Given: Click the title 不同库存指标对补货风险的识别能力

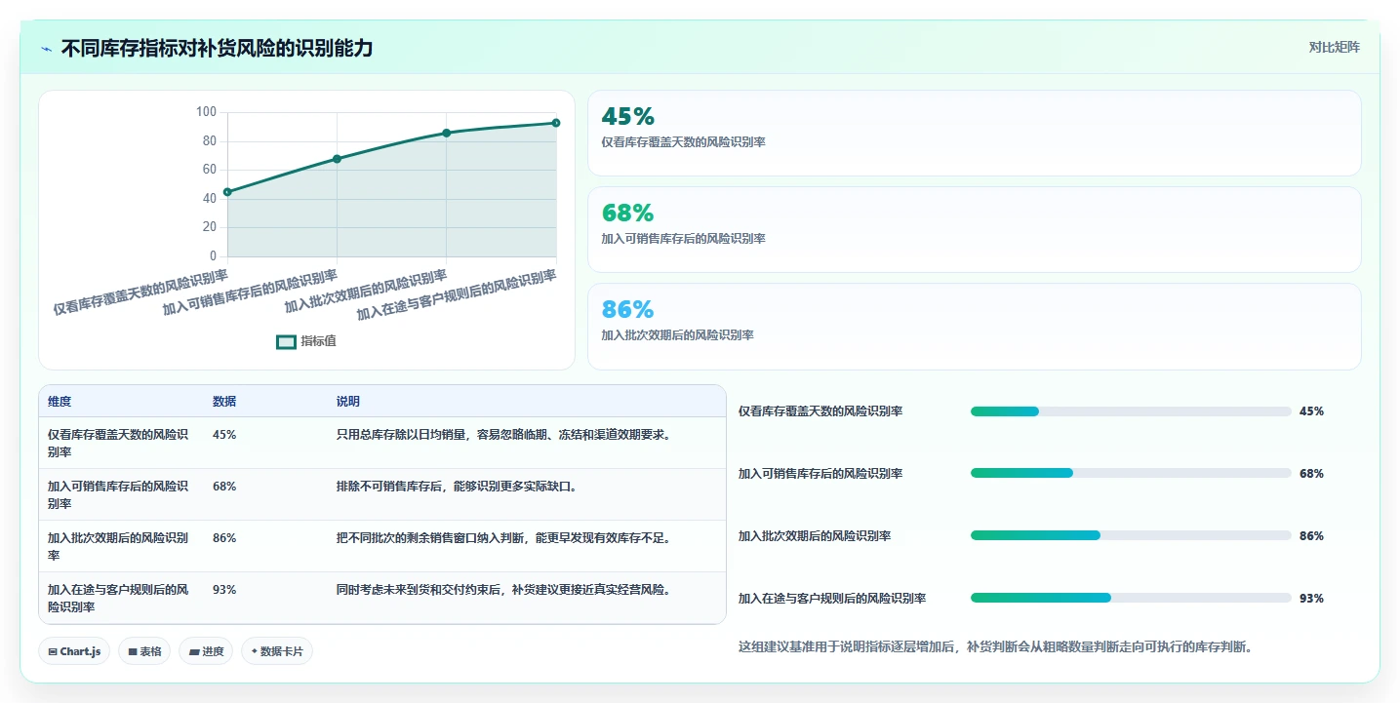Looking at the screenshot, I should pos(217,49).
